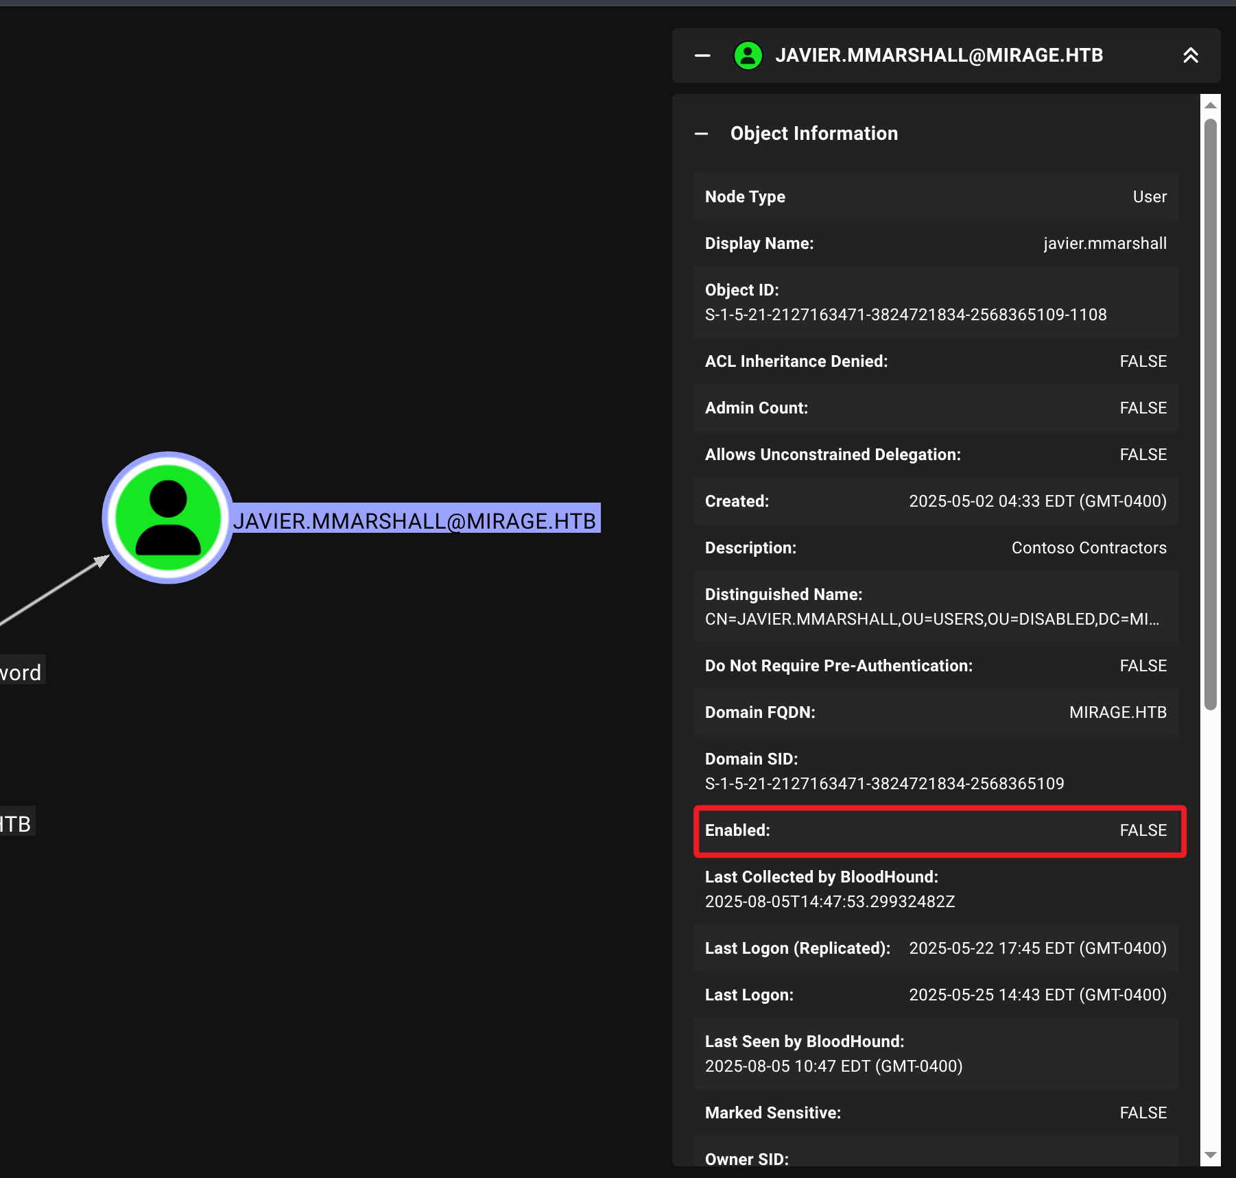Click the user icon in panel header
The width and height of the screenshot is (1236, 1178).
click(748, 56)
